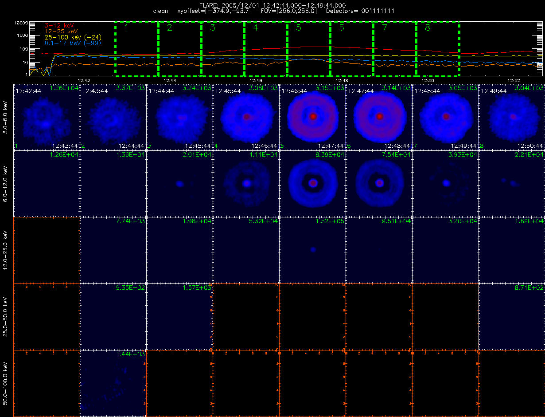Open the 50.0-100.0 keV image labeled 1.44E+03
The height and width of the screenshot is (417, 545).
(x=113, y=382)
